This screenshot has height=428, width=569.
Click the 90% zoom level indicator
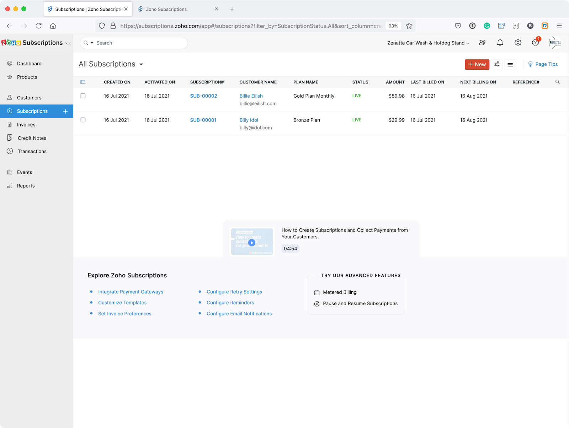click(x=393, y=26)
